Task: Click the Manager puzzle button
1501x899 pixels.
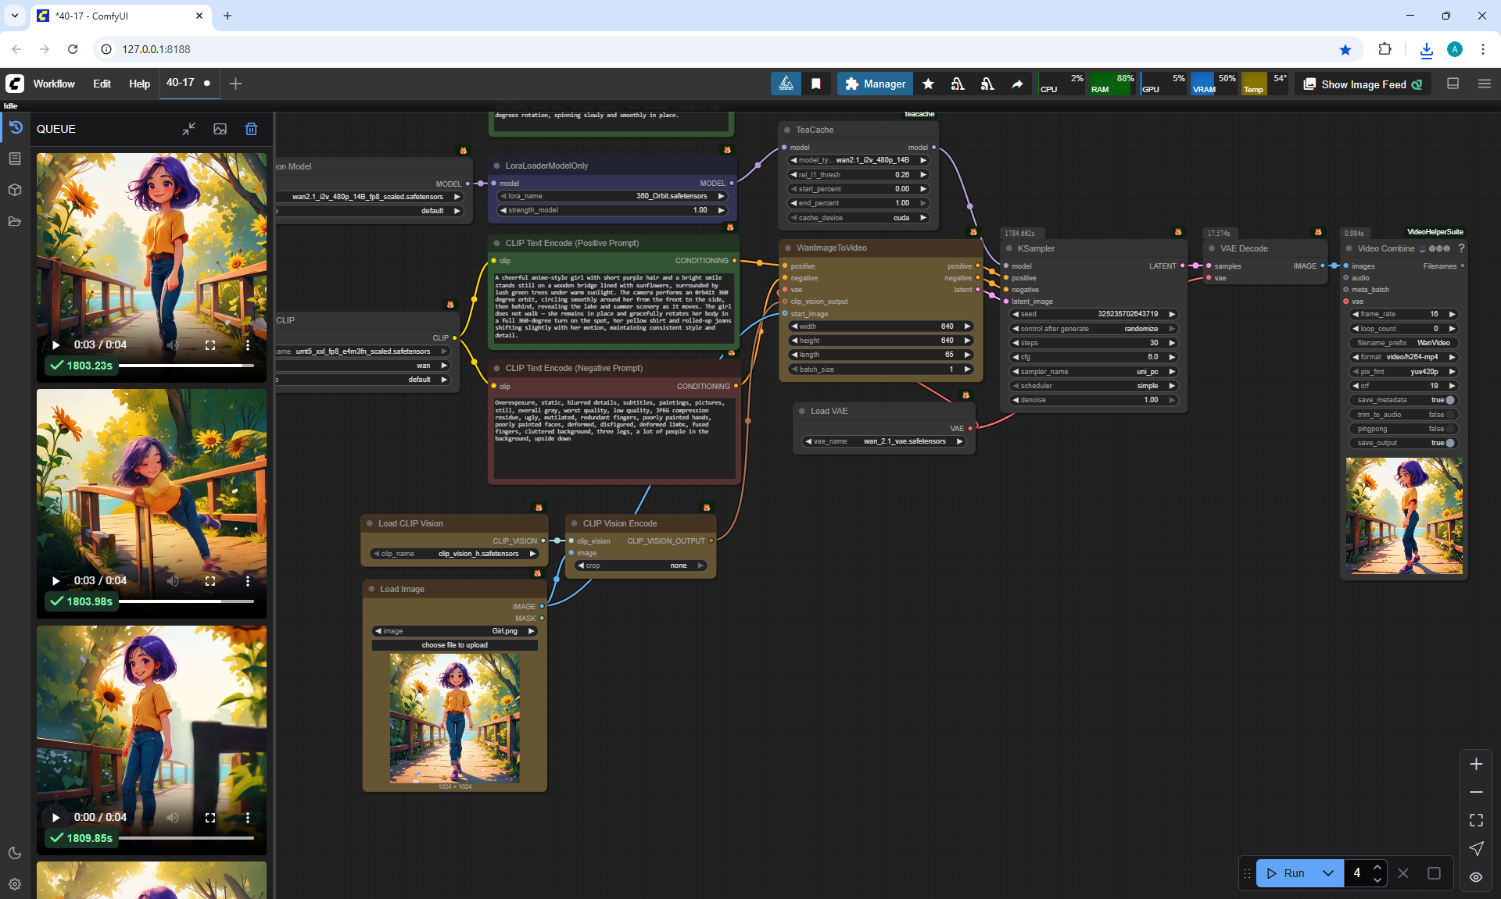Action: [875, 84]
